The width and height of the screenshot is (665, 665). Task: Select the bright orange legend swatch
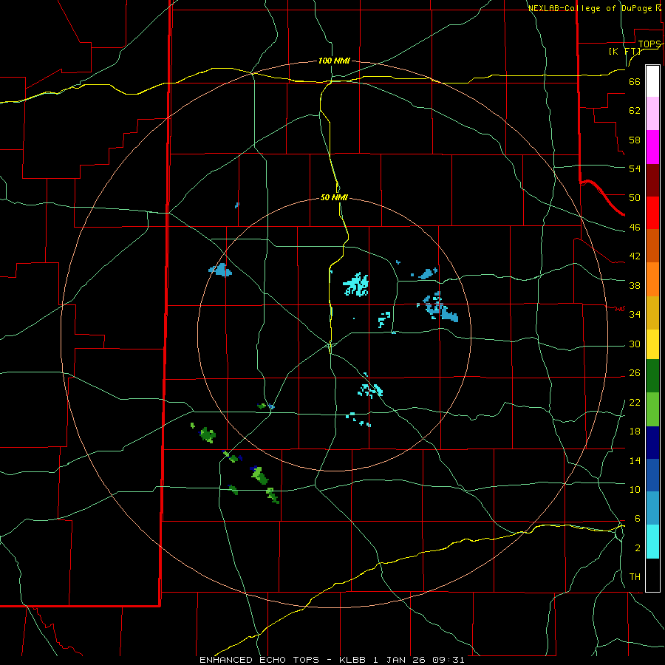[x=652, y=279]
